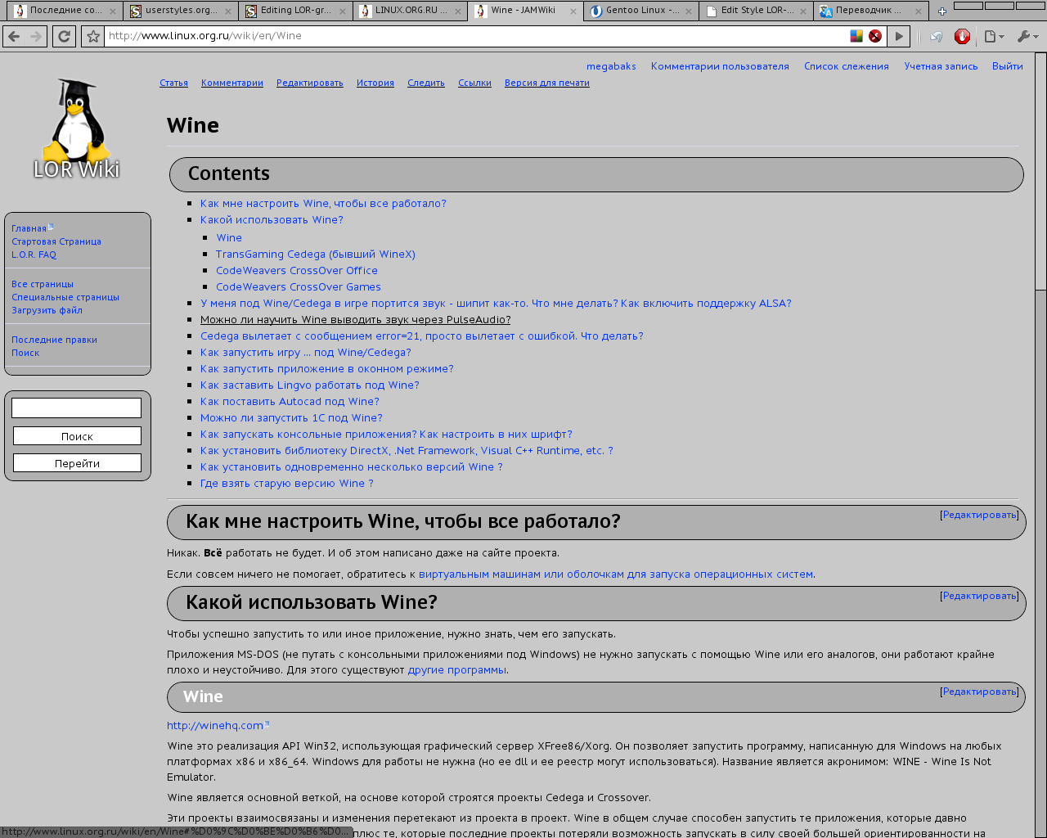Close the 'Последние со...' tab
1047x838 pixels.
[x=113, y=11]
